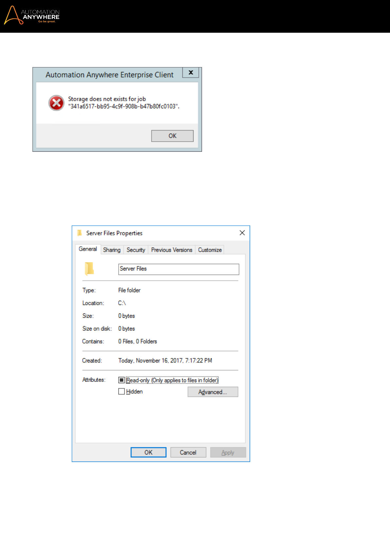The image size is (390, 551).
Task: Close the Automation Anywhere Enterprise Client dialog
Action: point(191,73)
